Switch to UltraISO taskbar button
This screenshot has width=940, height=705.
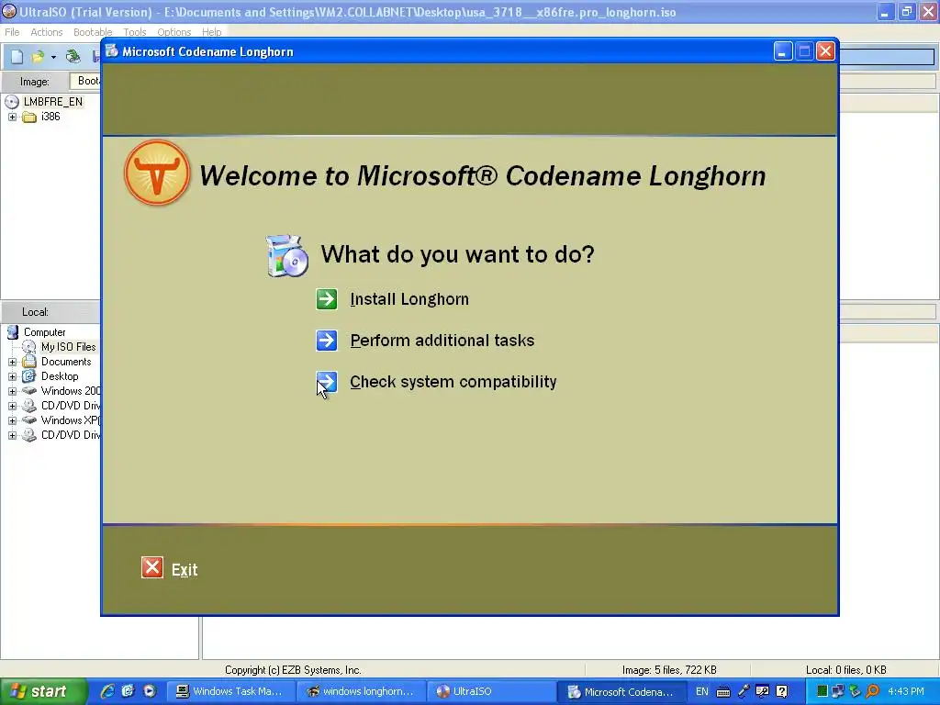pyautogui.click(x=491, y=691)
